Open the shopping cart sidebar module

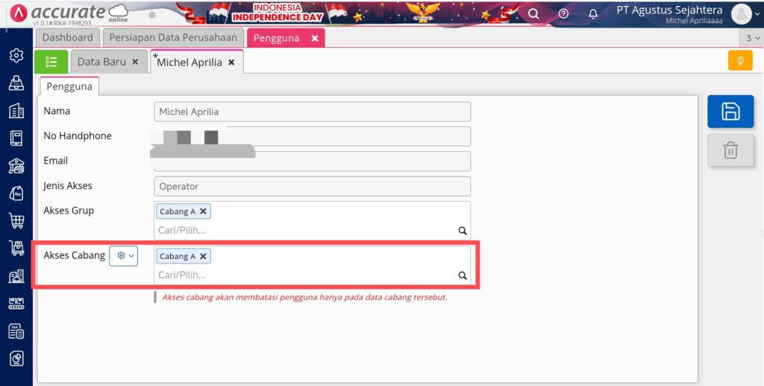tap(16, 221)
